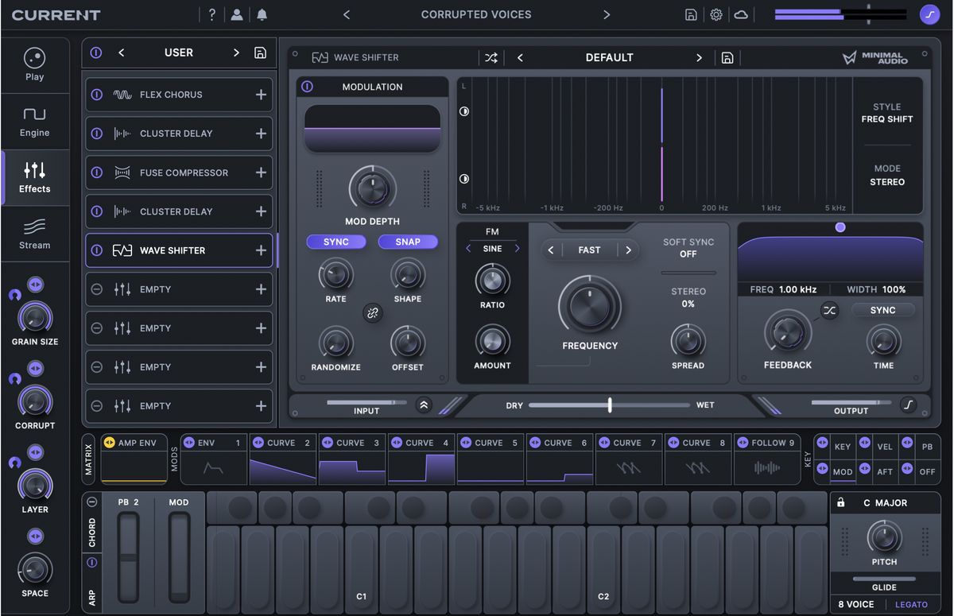Click the save preset icon next to DEFAULT
This screenshot has width=954, height=616.
tap(727, 57)
